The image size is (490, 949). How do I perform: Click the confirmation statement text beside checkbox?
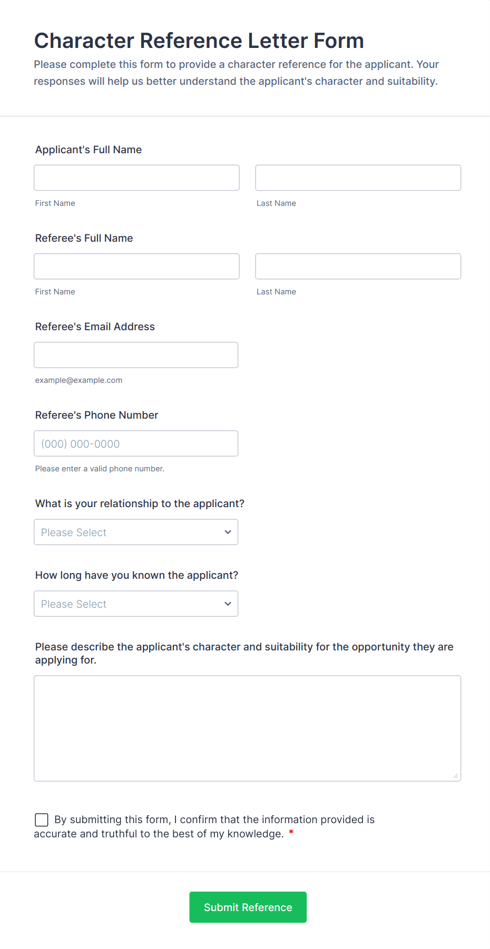(214, 820)
